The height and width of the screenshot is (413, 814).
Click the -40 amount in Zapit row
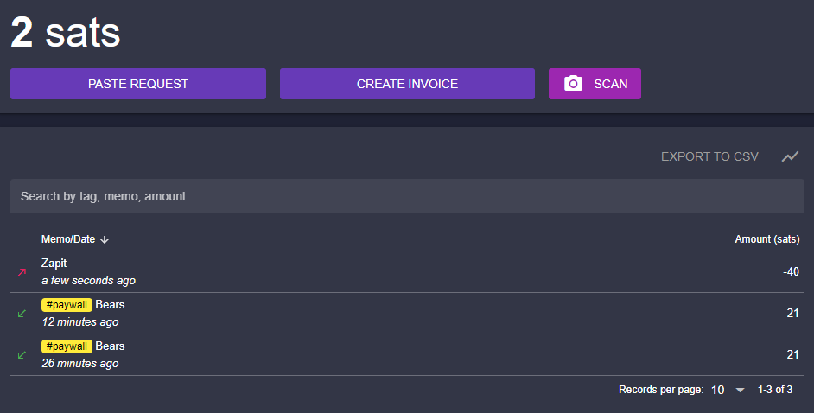[x=790, y=272]
